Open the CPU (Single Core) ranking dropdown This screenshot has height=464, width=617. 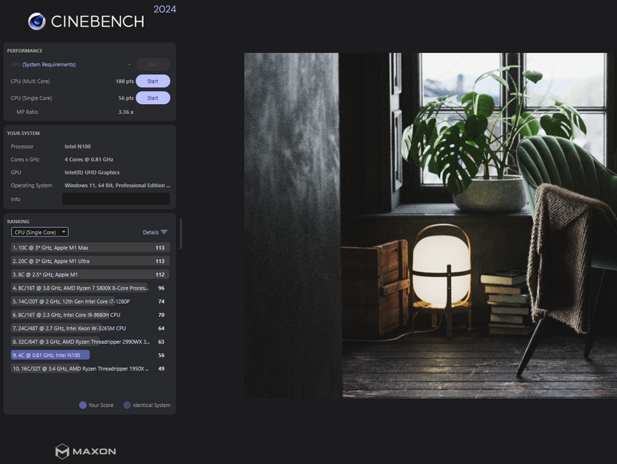[x=39, y=233]
